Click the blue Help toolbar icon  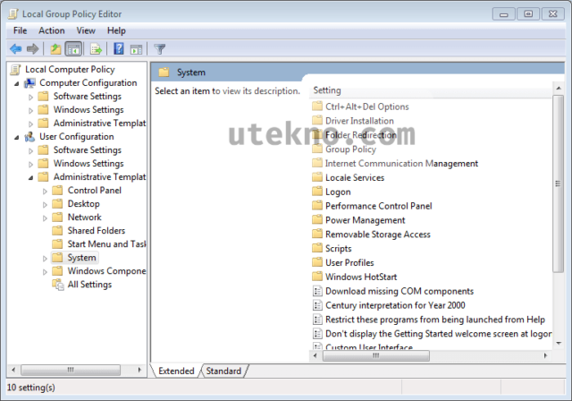pos(119,48)
